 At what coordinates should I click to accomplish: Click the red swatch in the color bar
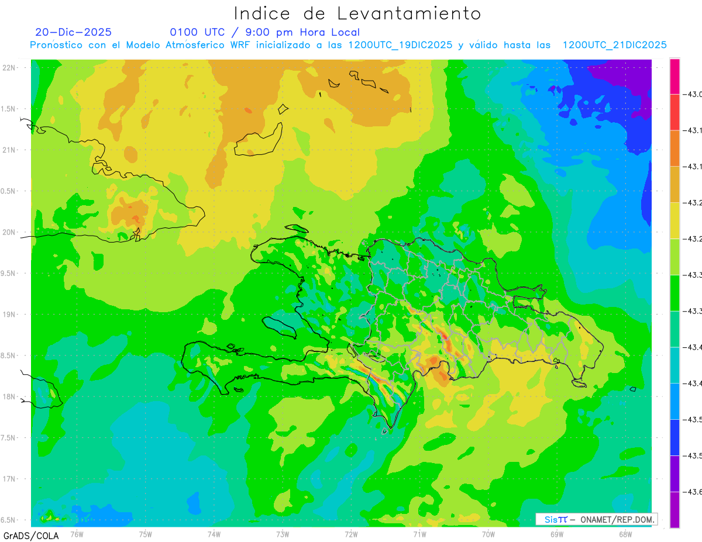675,112
